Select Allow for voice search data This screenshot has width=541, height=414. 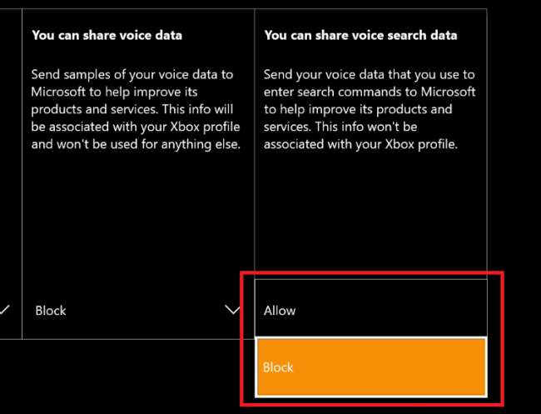click(x=370, y=310)
